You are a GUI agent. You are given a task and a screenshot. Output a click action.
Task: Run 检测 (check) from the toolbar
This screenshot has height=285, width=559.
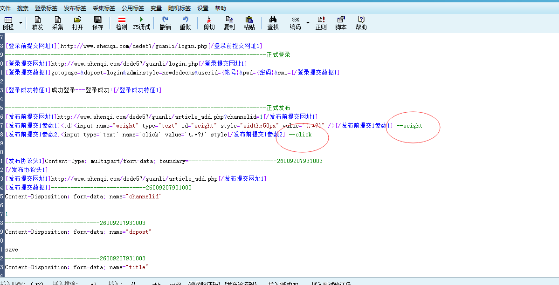(121, 23)
